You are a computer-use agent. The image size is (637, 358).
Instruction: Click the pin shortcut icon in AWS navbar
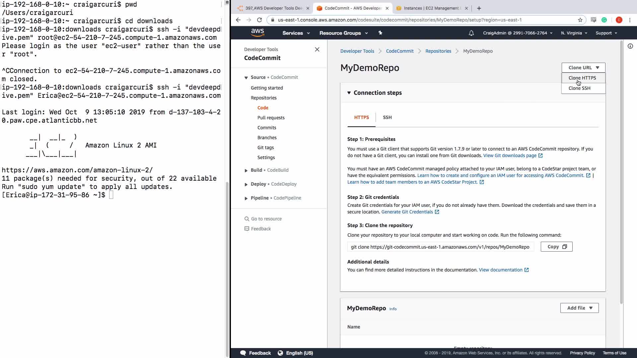coord(380,33)
